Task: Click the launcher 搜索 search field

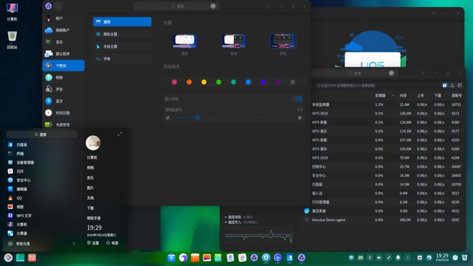Action: click(x=42, y=134)
